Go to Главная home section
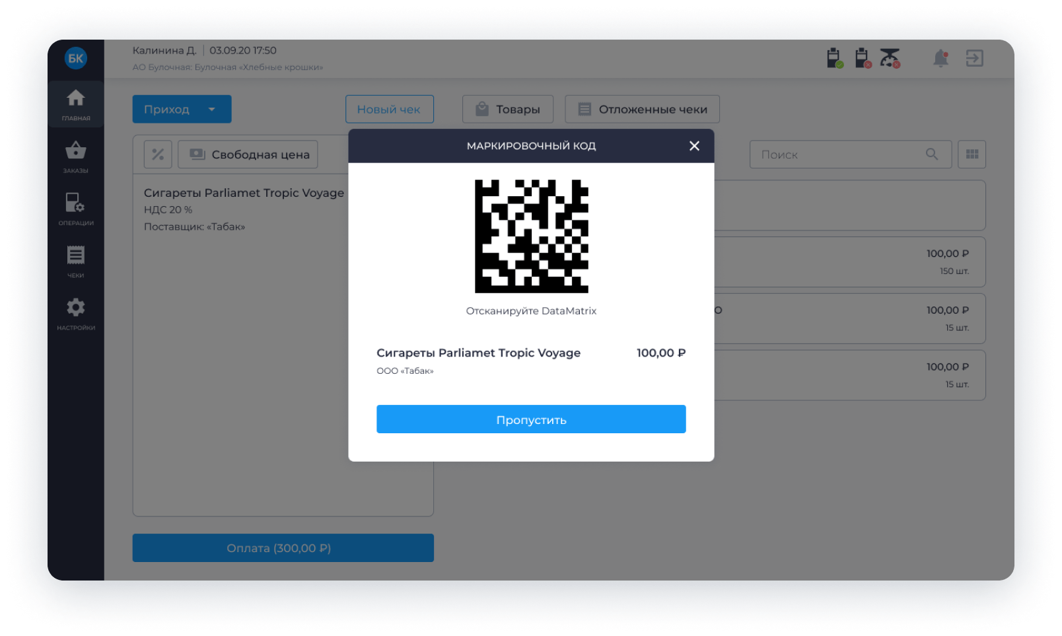The width and height of the screenshot is (1062, 636). click(76, 105)
